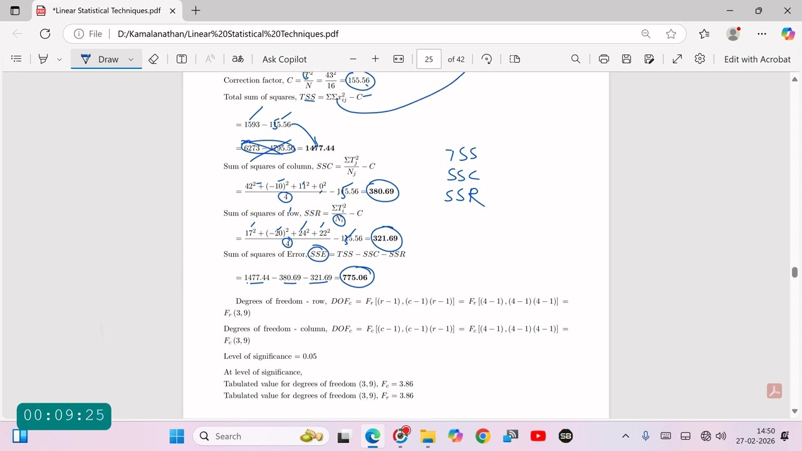Rotate the PDF page
The width and height of the screenshot is (802, 451).
pos(487,59)
